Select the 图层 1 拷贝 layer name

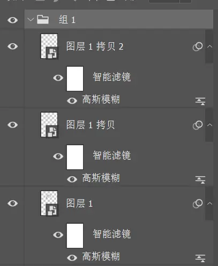tap(91, 125)
